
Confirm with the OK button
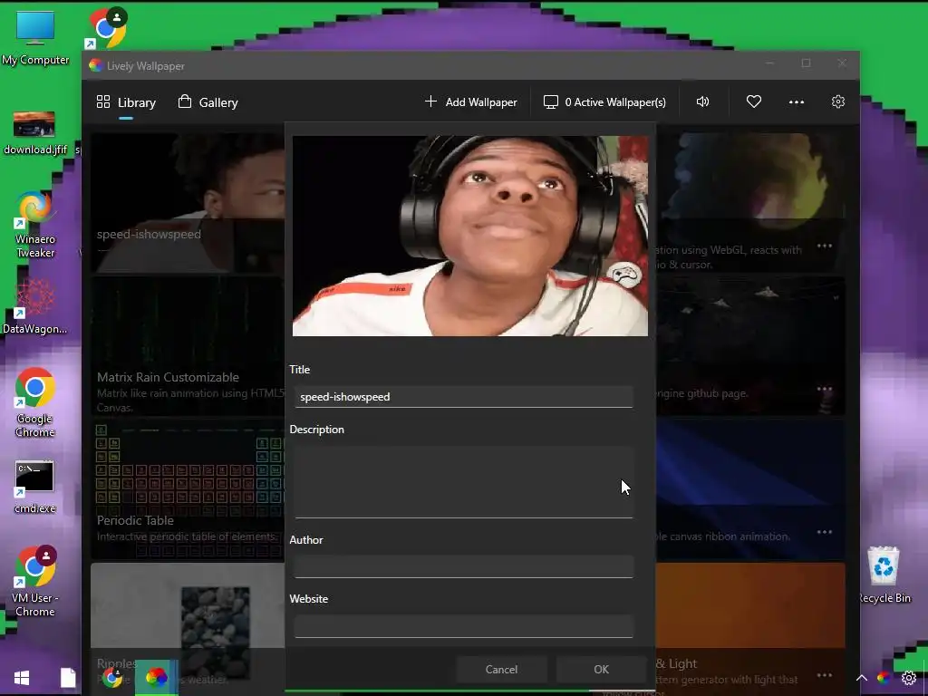(601, 670)
